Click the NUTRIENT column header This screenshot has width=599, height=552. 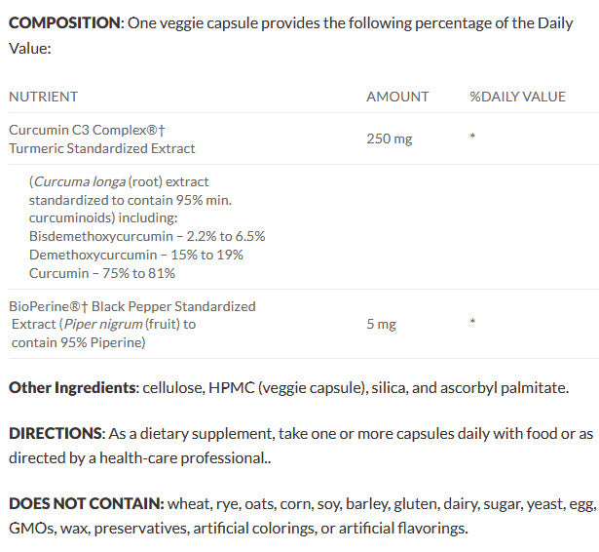43,97
